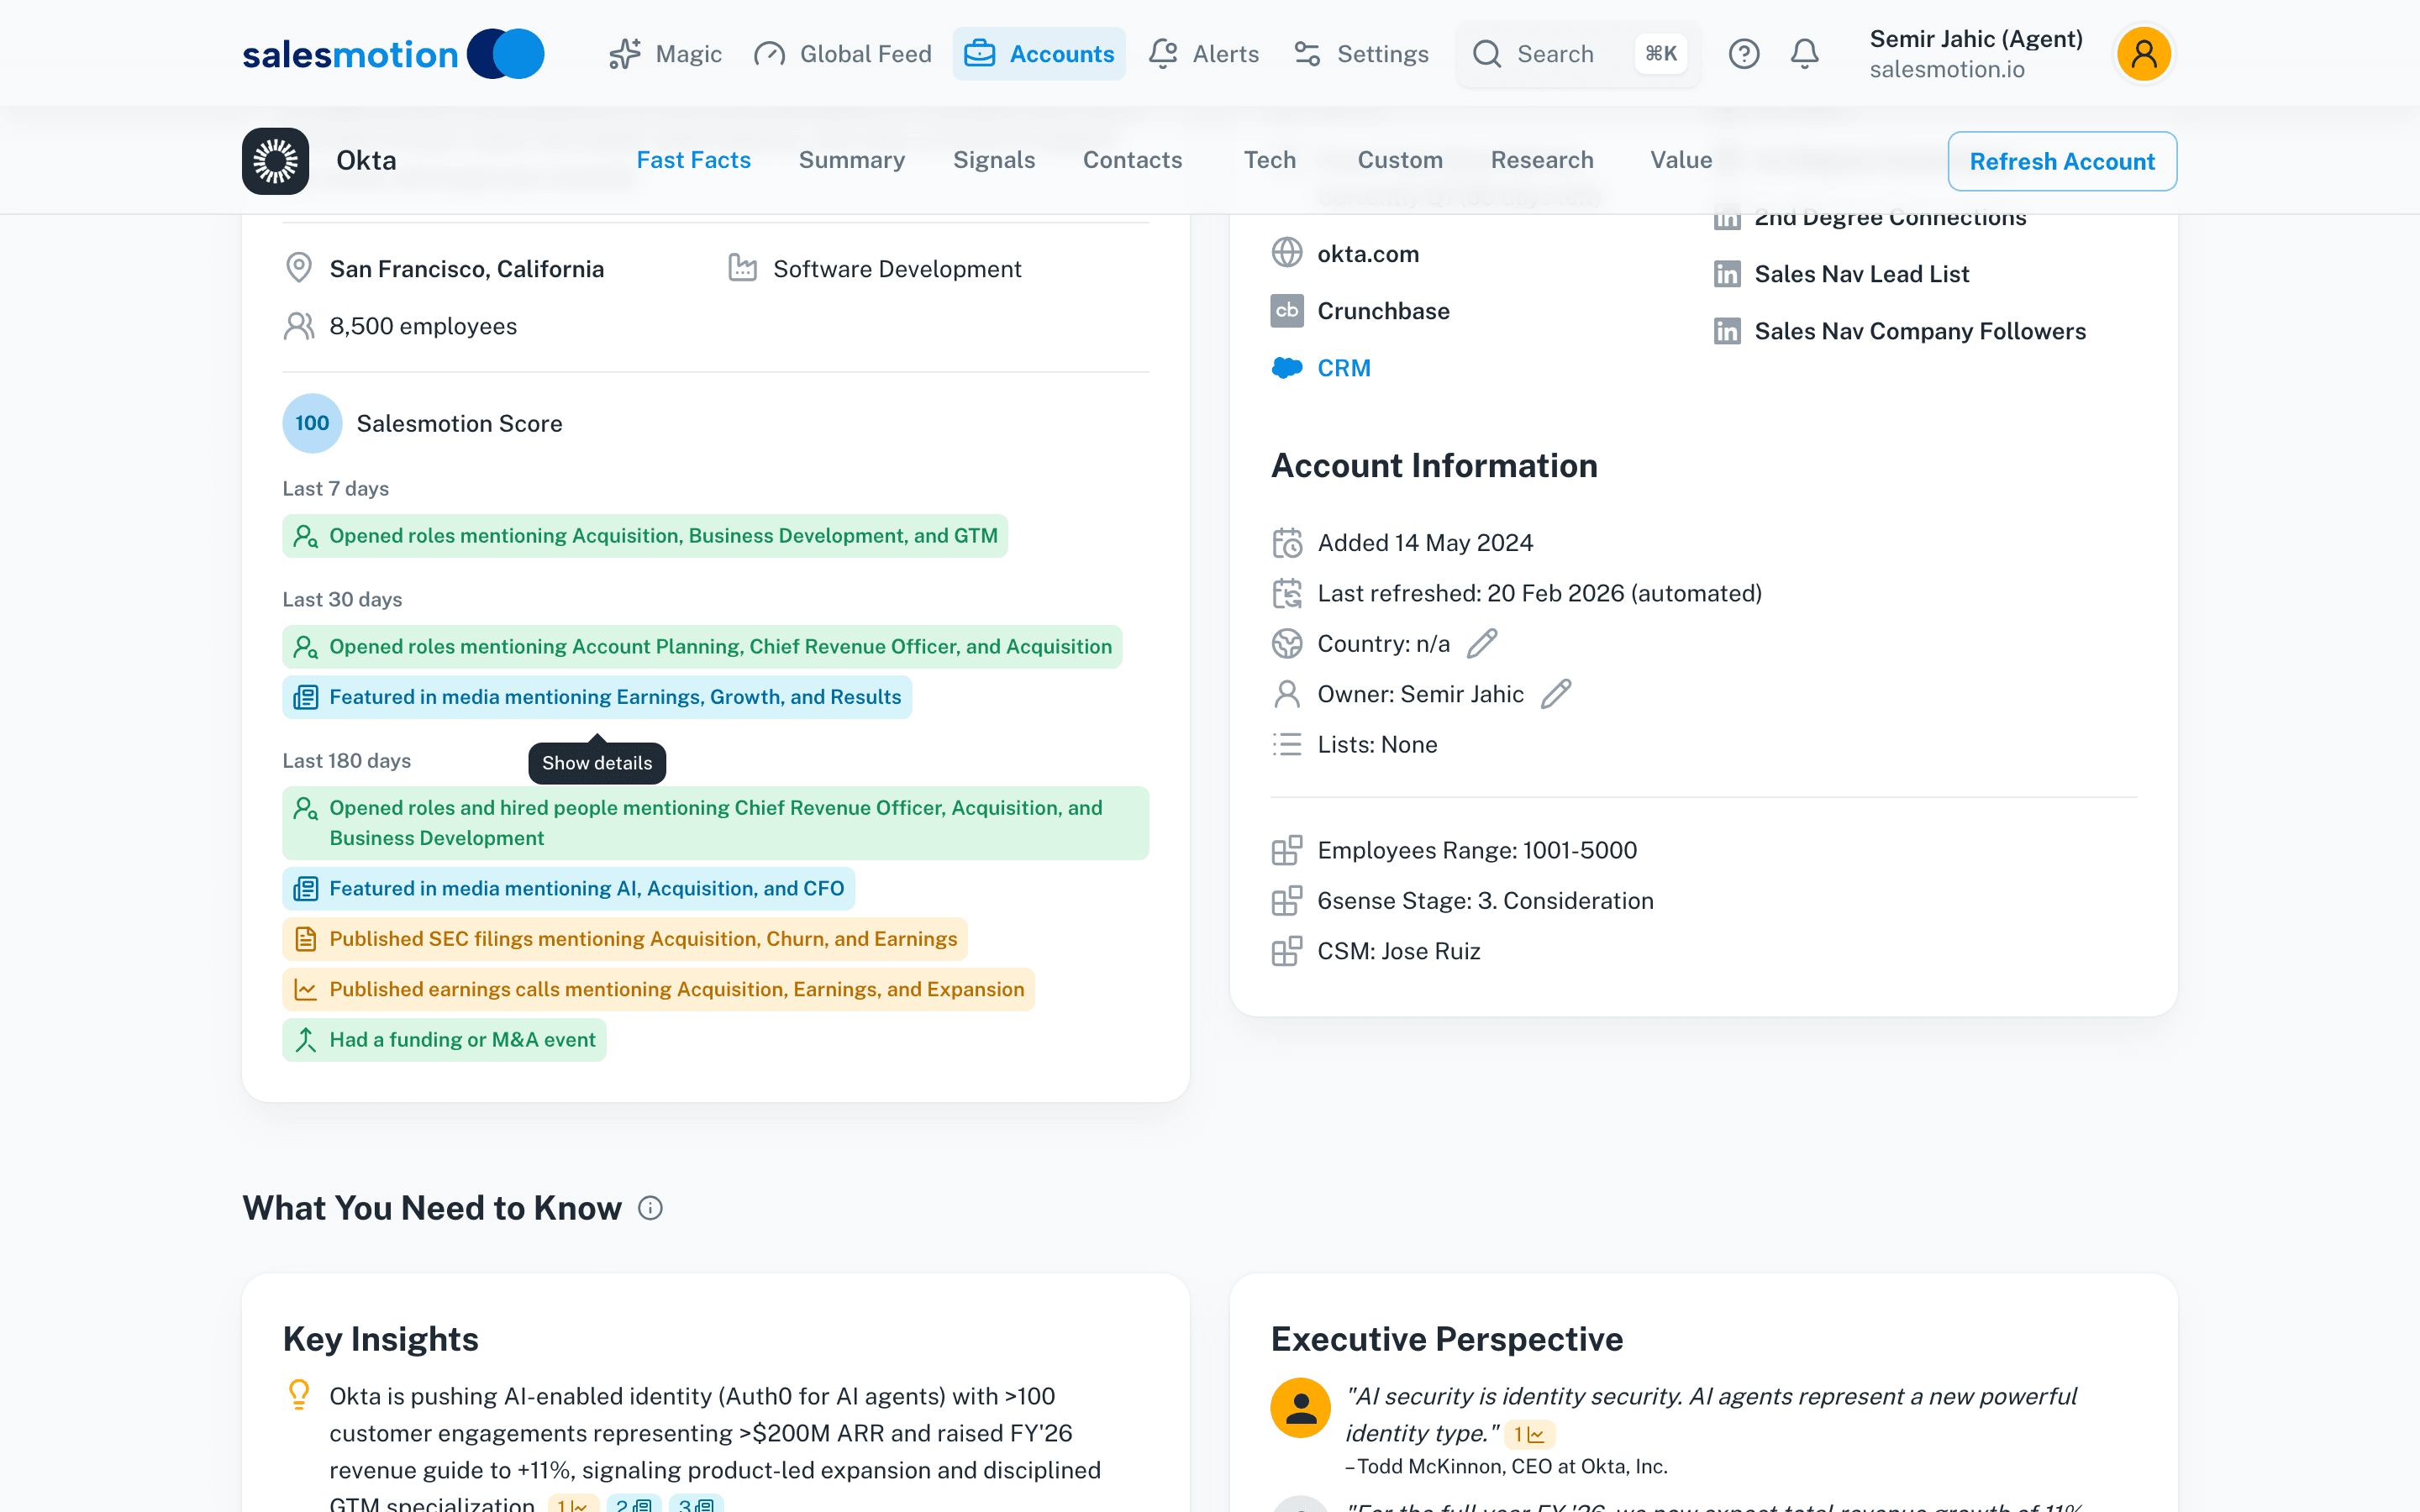Select the Fast Facts tab
Screen dimensions: 2420x1512
[693, 160]
